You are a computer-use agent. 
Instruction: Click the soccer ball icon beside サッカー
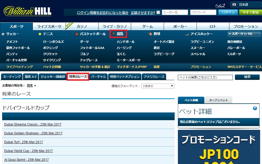click(x=3, y=34)
